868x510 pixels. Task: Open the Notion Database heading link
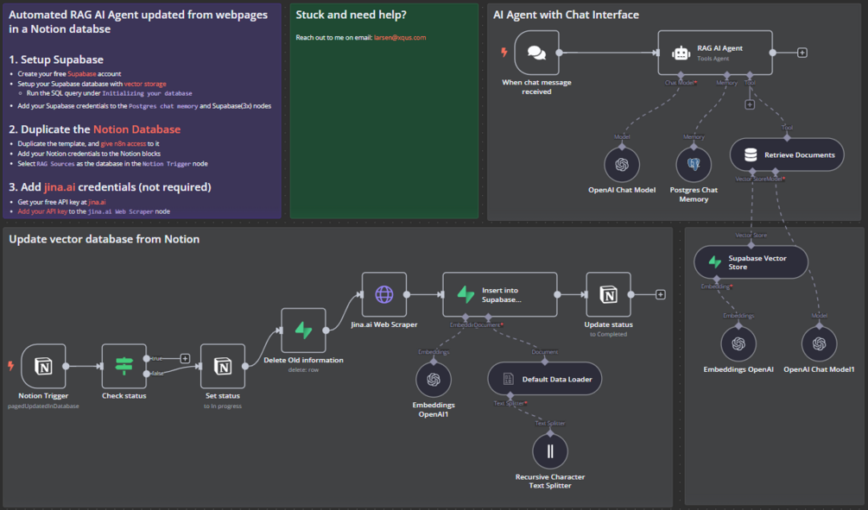point(136,129)
